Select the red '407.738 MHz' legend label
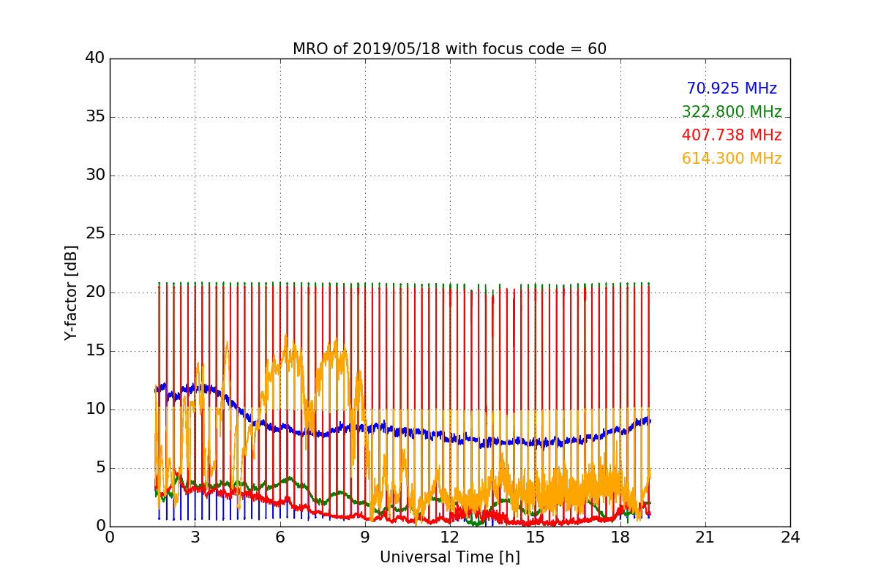This screenshot has width=878, height=585. (732, 135)
